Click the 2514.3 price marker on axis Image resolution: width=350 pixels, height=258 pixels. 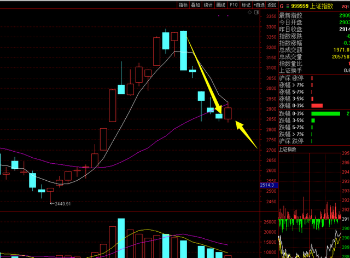click(x=269, y=185)
